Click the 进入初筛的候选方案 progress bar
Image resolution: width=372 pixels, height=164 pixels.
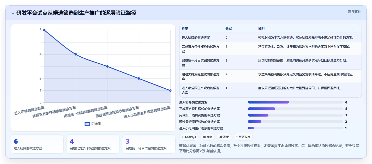tap(295, 102)
